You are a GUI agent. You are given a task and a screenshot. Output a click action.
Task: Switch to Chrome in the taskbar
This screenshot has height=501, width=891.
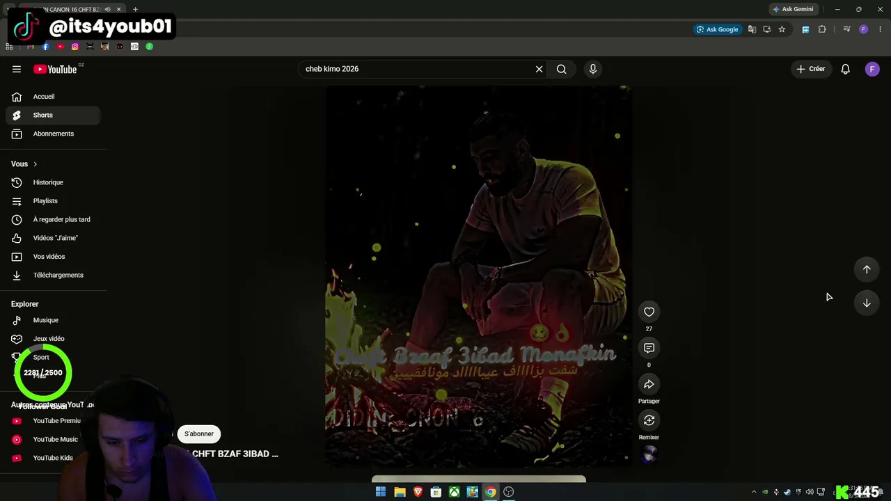[491, 492]
